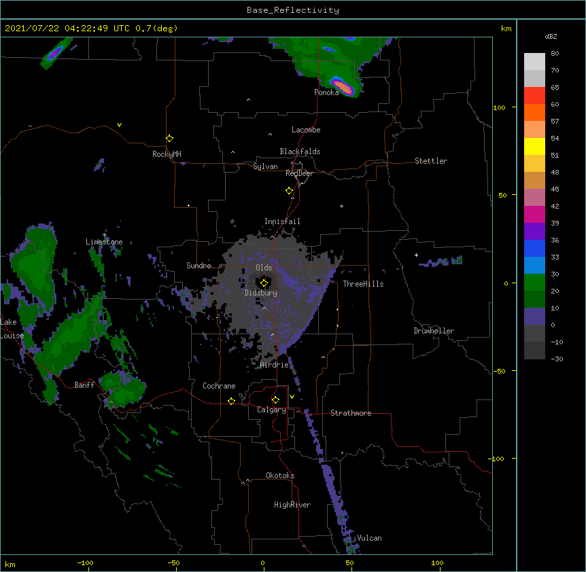586x572 pixels.
Task: Click the 65 value in the dBZ legend
Action: tap(555, 87)
